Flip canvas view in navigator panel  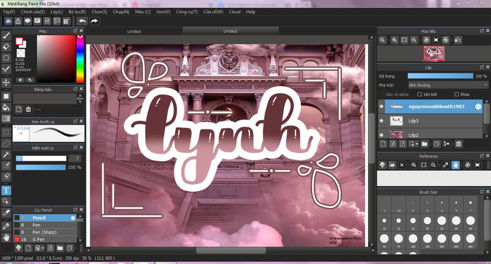click(458, 40)
